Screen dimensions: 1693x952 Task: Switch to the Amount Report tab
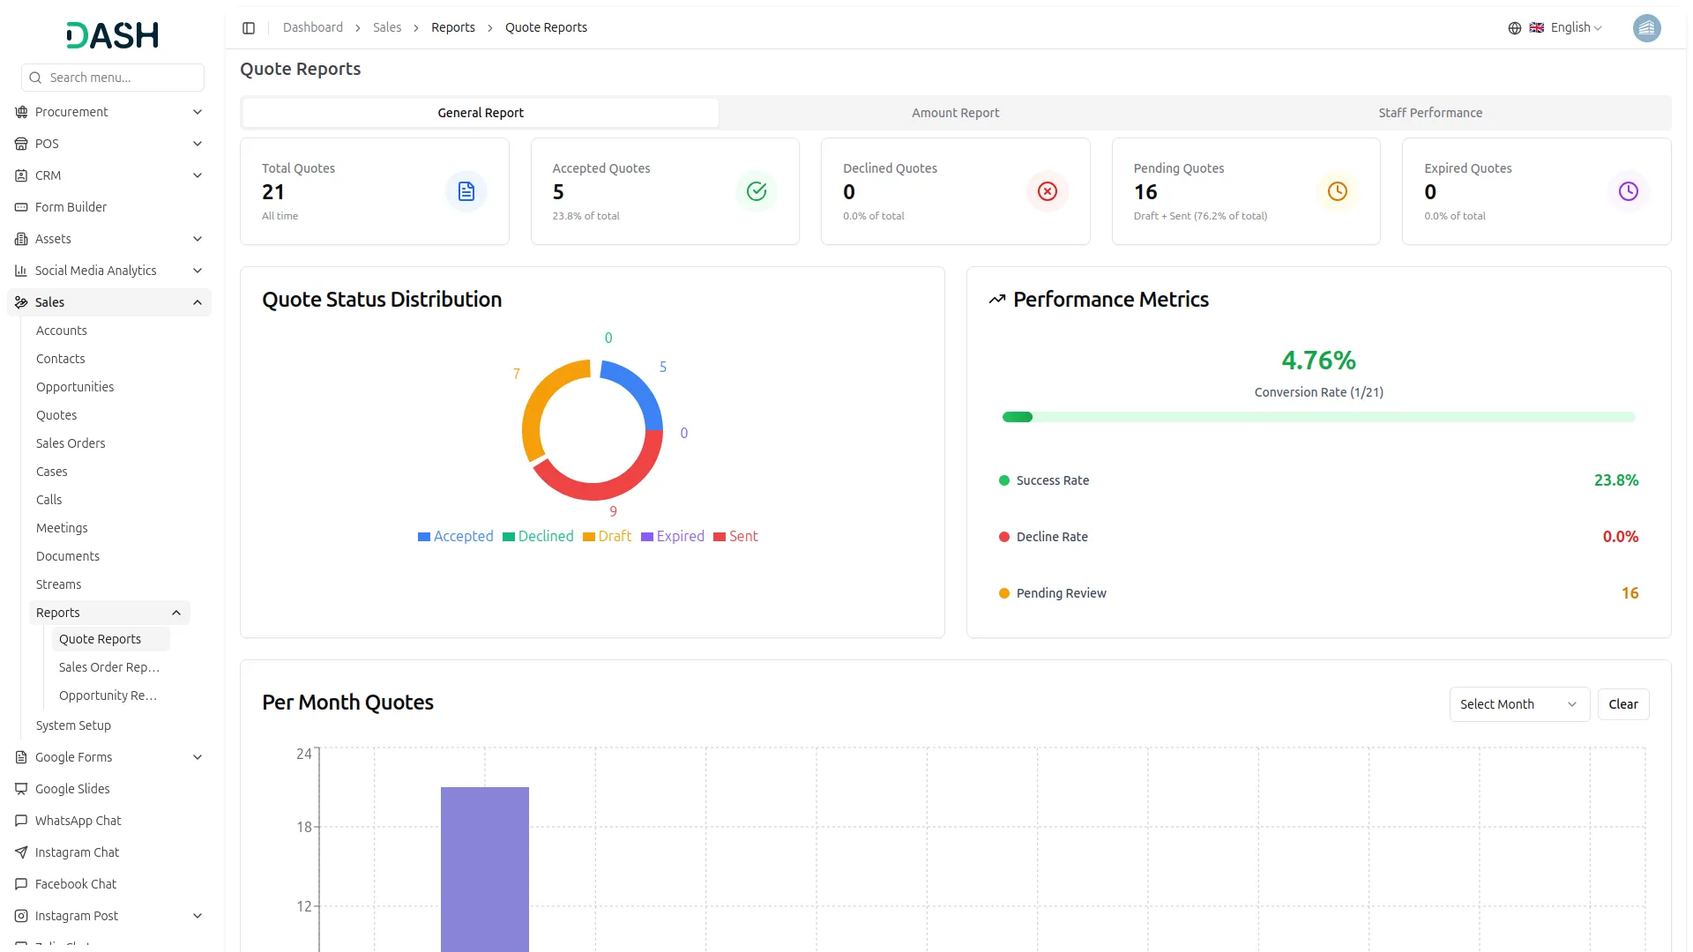955,113
